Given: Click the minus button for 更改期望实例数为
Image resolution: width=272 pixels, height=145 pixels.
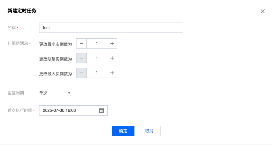Looking at the screenshot, I should pyautogui.click(x=81, y=58).
